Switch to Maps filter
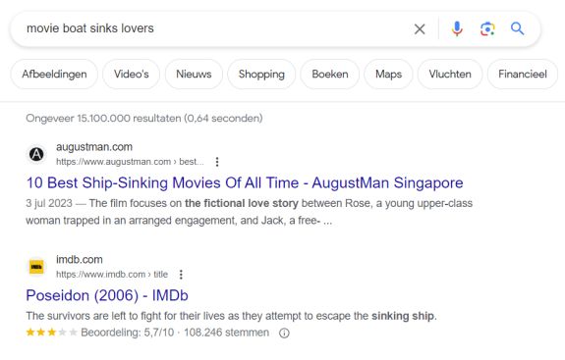 click(x=388, y=75)
